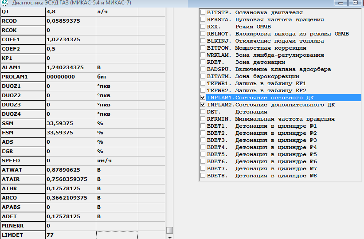The image size is (364, 239).
Task: Select the ATAIR value 0,7568359375
Action: coord(70,179)
